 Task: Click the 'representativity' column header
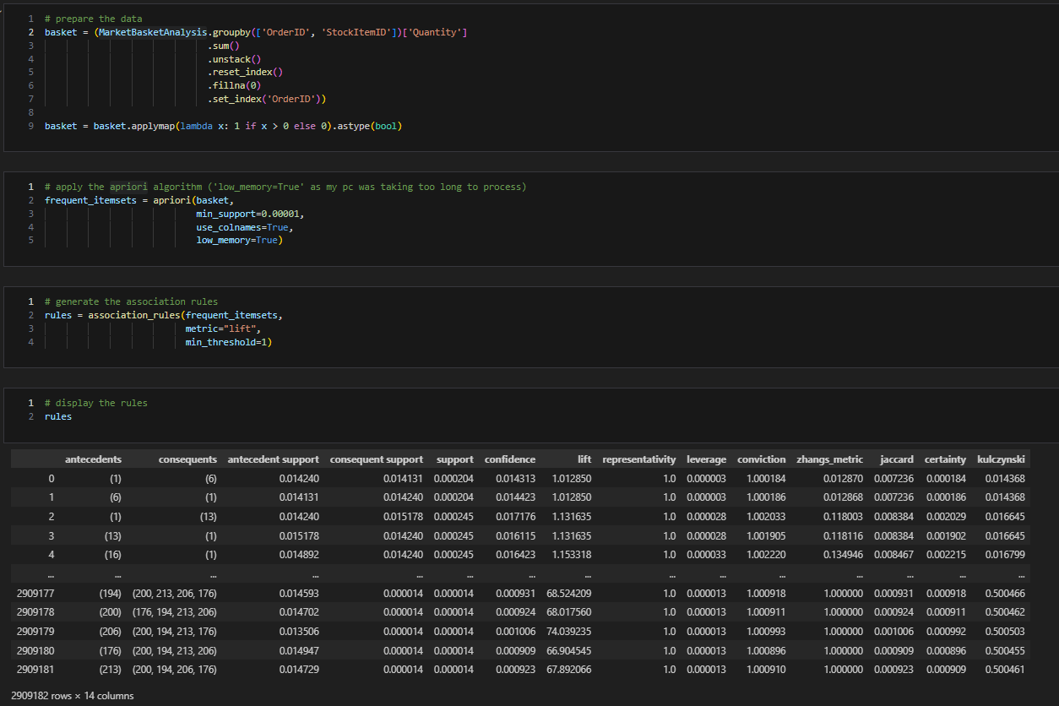[x=639, y=459]
